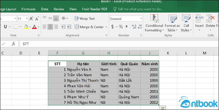Click Decrease Decimal icon
The height and width of the screenshot is (110, 219).
pos(140,27)
